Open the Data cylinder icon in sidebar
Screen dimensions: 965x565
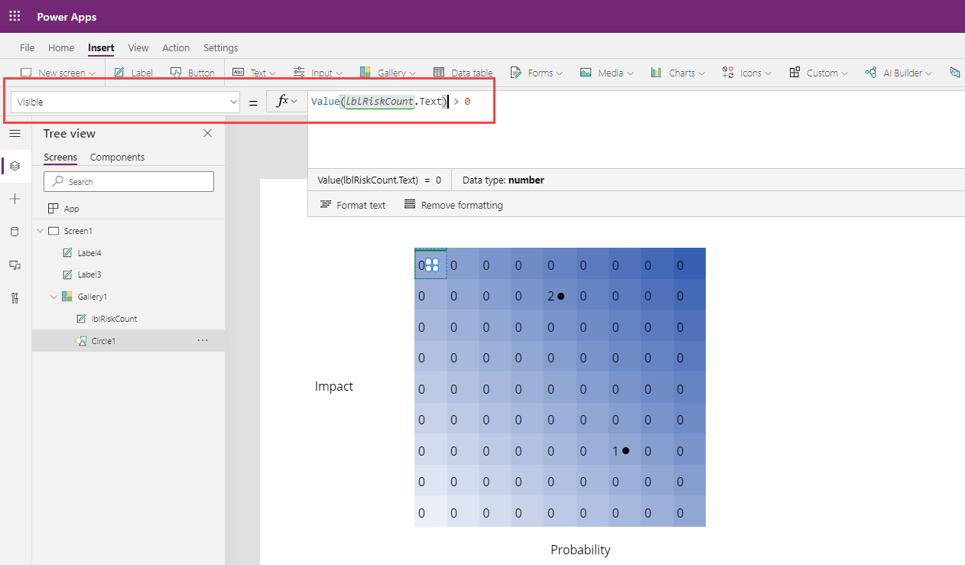tap(15, 232)
